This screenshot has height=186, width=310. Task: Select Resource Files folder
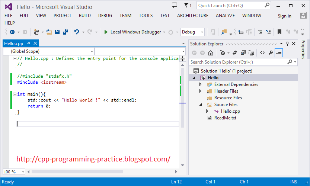[228, 98]
